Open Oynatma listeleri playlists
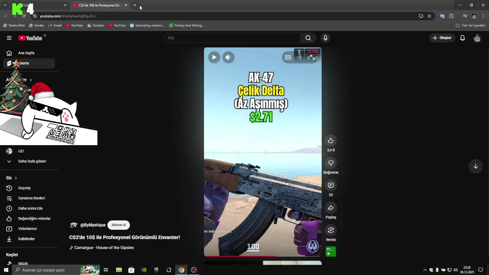Screen dimensions: 489x275 coord(29,198)
